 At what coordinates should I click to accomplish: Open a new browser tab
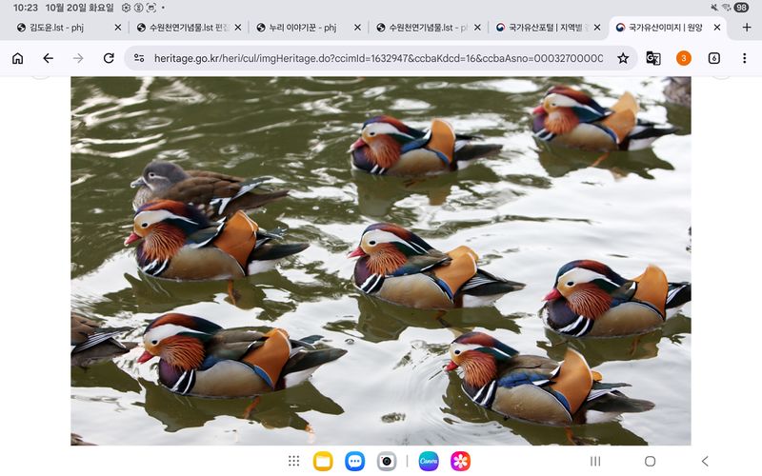(747, 28)
